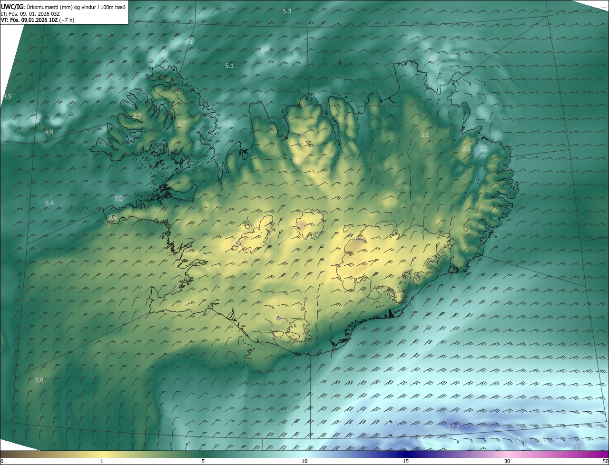Click the 2.6 value beside the 8.2 label
Viewport: 609px width, 465px height.
pos(466,149)
